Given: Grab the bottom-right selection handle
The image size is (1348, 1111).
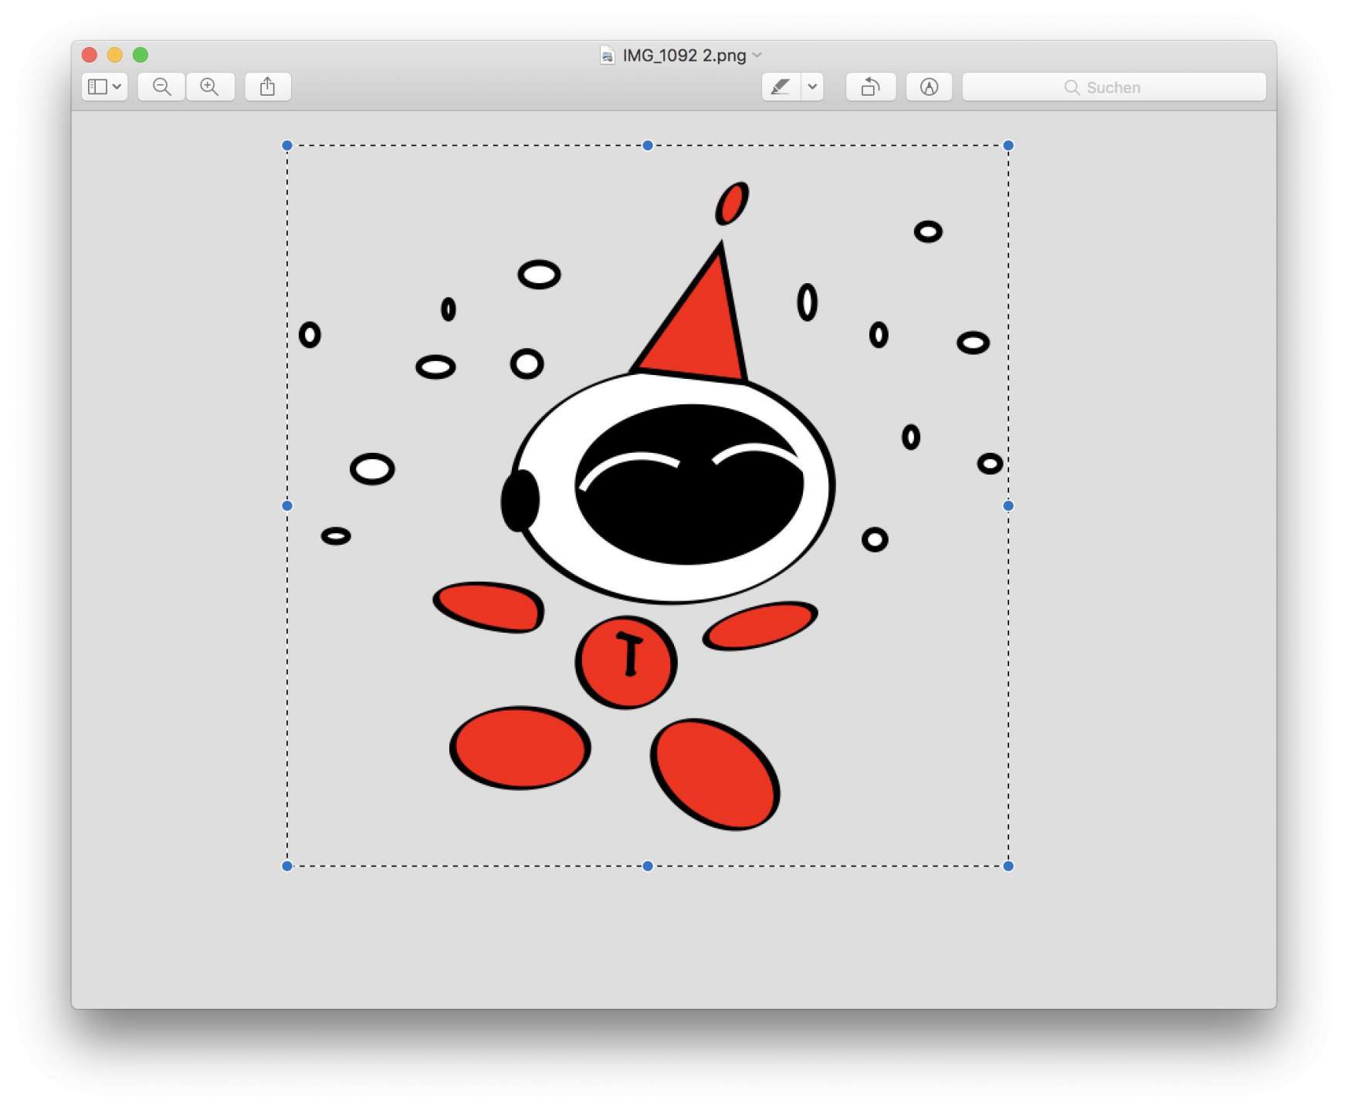Looking at the screenshot, I should click(x=1008, y=866).
